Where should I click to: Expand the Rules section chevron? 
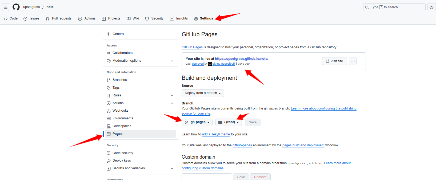coord(172,96)
